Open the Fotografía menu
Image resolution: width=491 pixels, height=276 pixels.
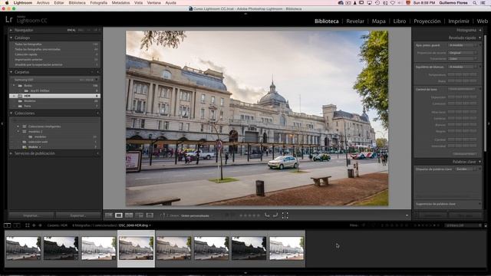tap(99, 3)
